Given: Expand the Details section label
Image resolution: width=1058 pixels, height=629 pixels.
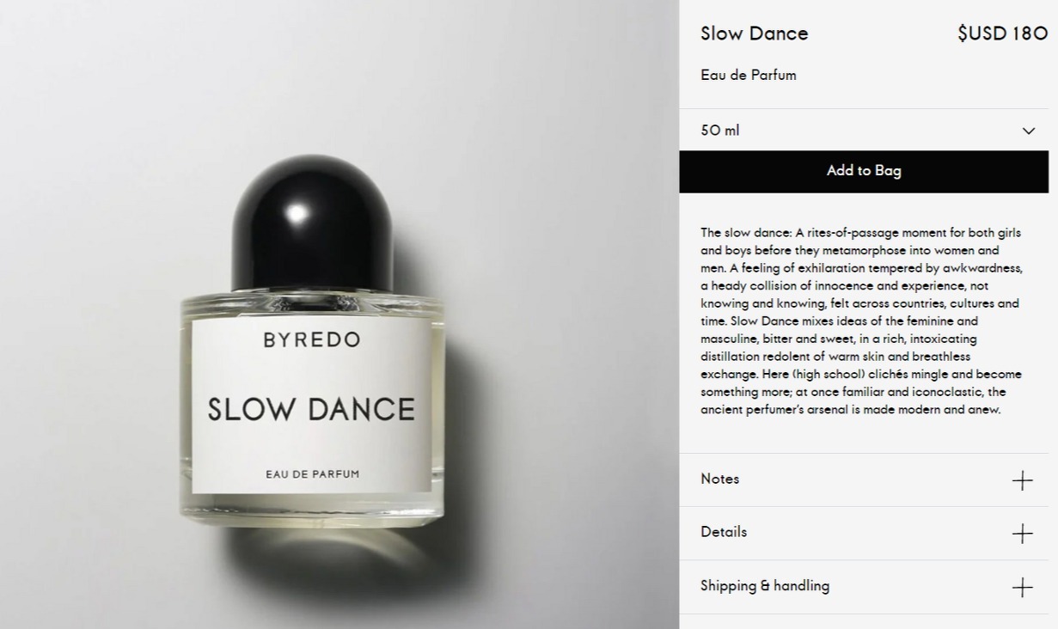Looking at the screenshot, I should pos(724,532).
